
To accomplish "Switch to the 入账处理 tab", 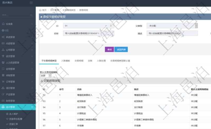I will (101, 61).
